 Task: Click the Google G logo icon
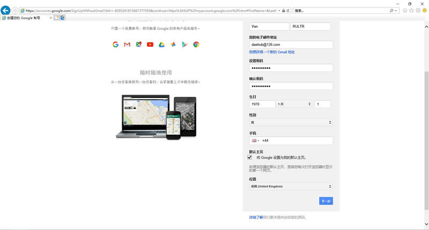click(115, 44)
